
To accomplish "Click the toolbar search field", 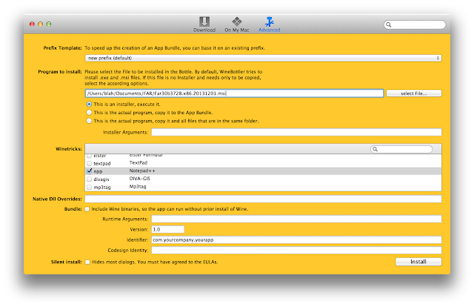I will 415,24.
